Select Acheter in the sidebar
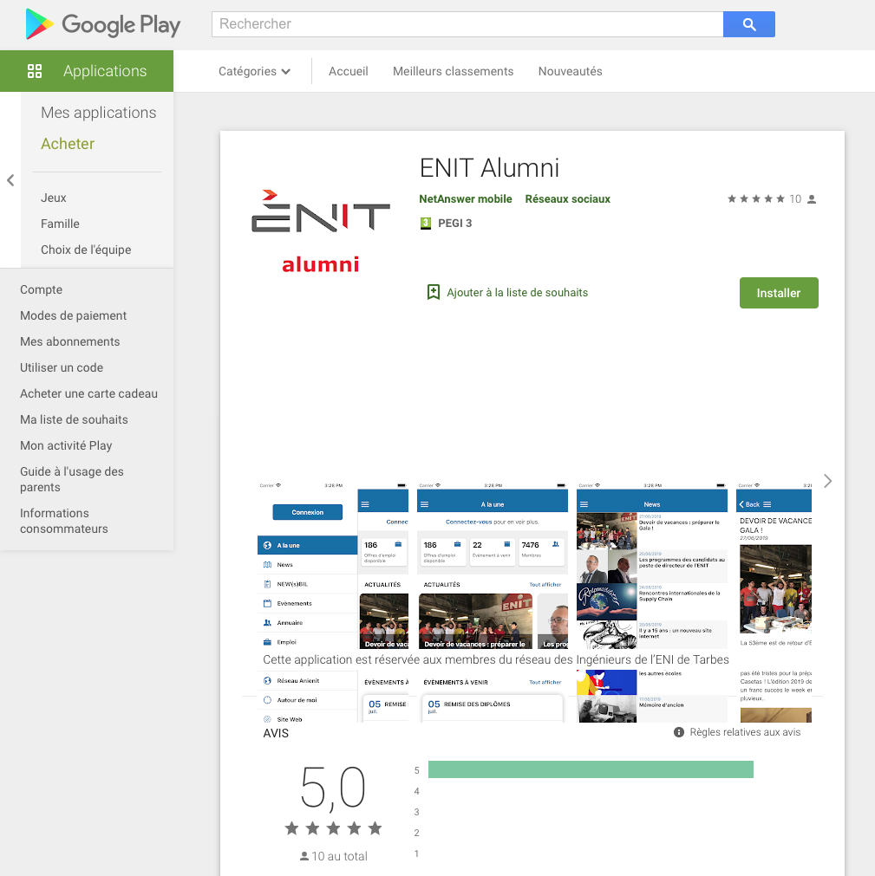Screen dimensions: 875x876 click(68, 144)
